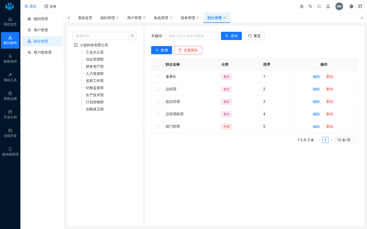Open 在线开发 in the sidebar
Image resolution: width=367 pixels, height=229 pixels.
pos(10,133)
